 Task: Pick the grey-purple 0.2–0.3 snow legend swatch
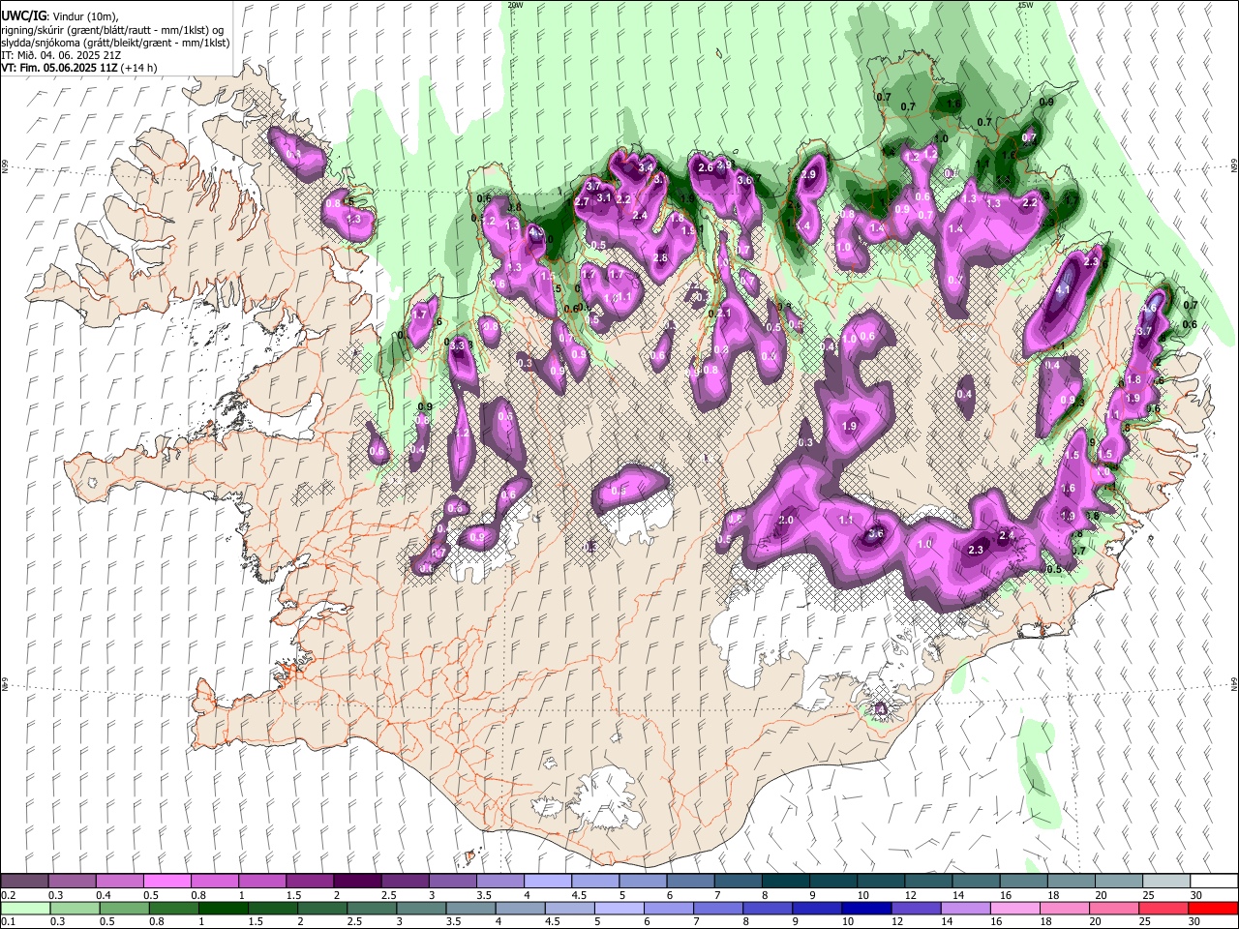[x=24, y=882]
